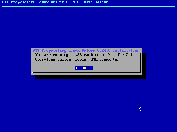
Task: Select the screen header 'ATI Proprietary Linux Driver 8.24.8 Installation'
Action: [x=55, y=2]
